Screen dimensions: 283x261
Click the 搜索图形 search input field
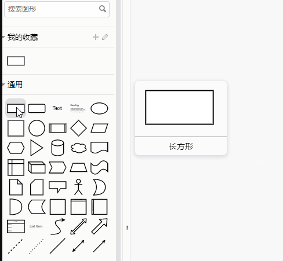[57, 9]
